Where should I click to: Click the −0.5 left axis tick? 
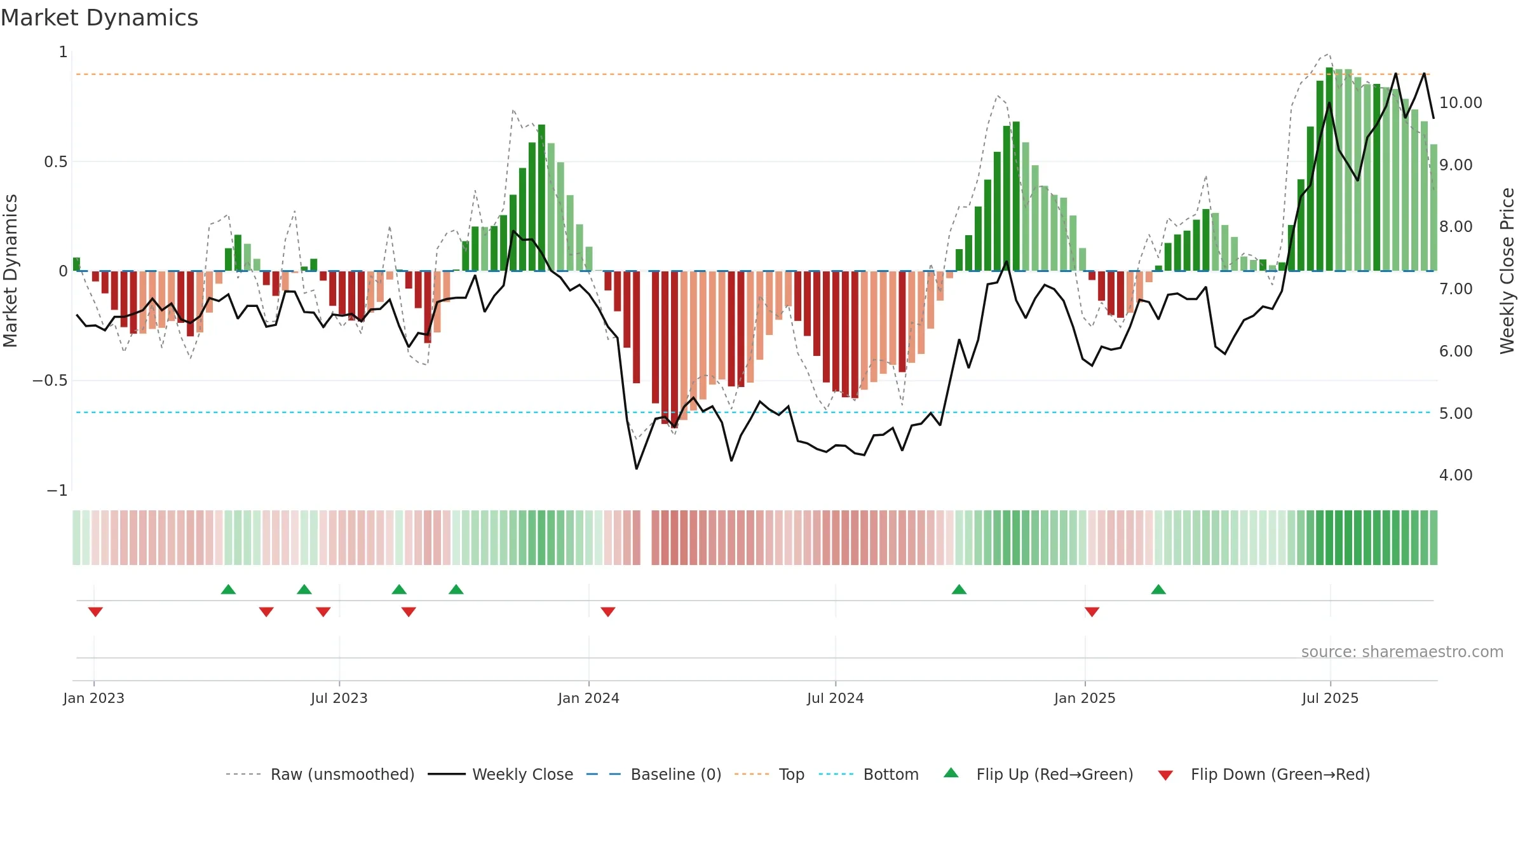[x=50, y=380]
